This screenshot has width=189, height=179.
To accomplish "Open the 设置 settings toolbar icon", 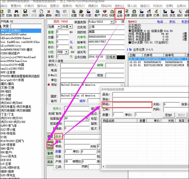I will (x=74, y=13).
